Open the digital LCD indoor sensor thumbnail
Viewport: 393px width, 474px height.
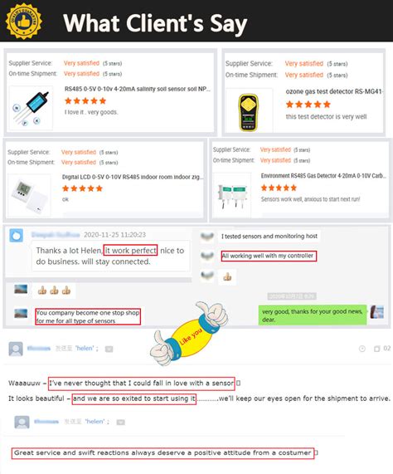click(x=29, y=195)
